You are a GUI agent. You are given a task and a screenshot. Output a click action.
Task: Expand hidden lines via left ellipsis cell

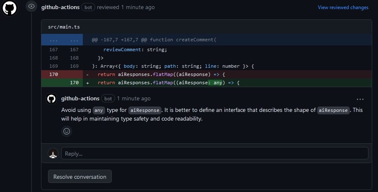pos(53,40)
